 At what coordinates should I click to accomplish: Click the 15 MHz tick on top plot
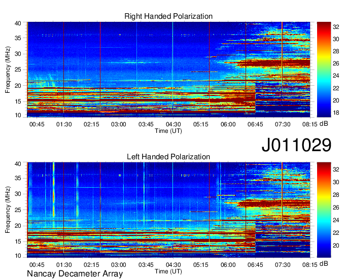coord(18,101)
